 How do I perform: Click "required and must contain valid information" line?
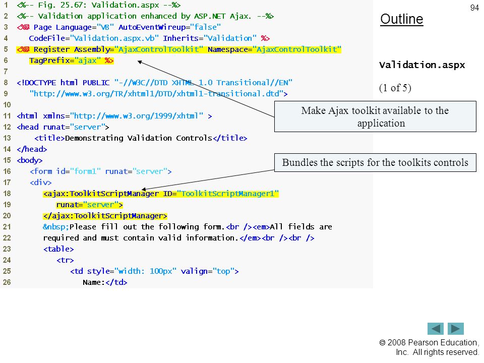pyautogui.click(x=178, y=238)
